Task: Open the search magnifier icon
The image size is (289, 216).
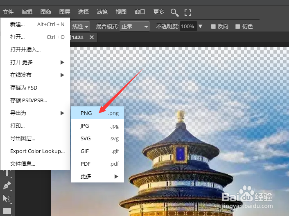Action: (x=174, y=12)
